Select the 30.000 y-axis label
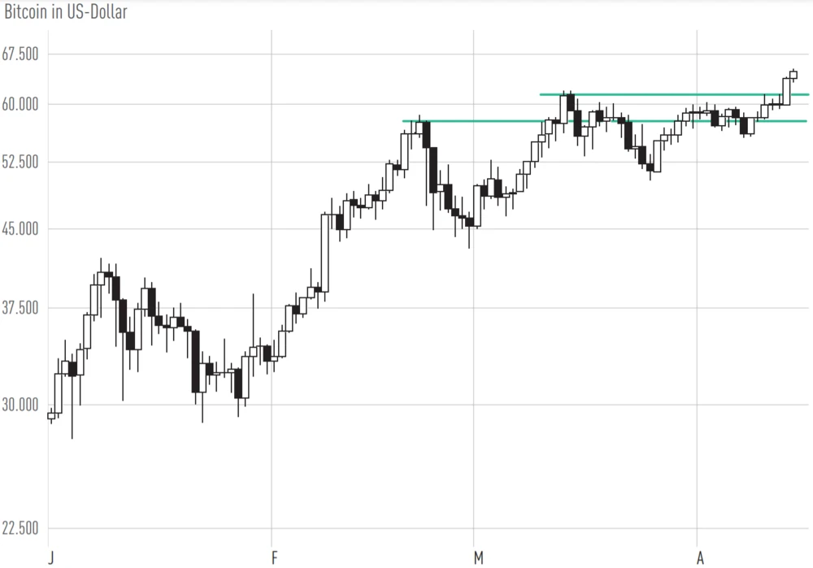 pos(22,405)
